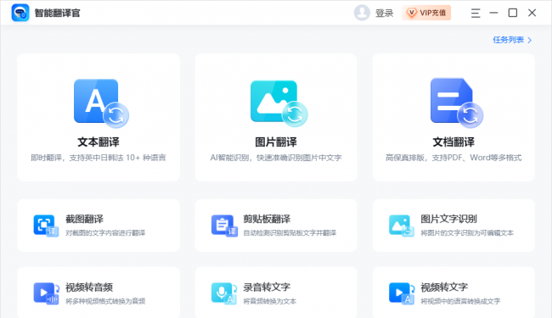Click description 对截图的文字内容进行翻译
The height and width of the screenshot is (318, 552).
(105, 233)
